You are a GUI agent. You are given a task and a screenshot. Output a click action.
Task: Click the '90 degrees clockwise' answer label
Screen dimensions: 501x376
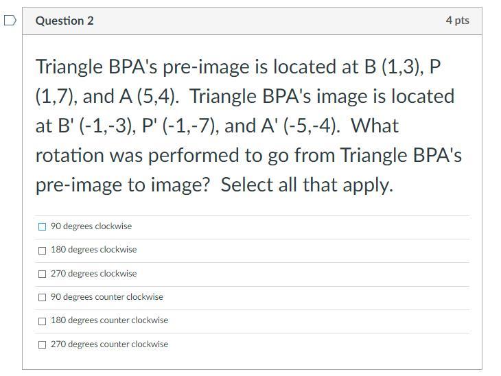pyautogui.click(x=91, y=226)
